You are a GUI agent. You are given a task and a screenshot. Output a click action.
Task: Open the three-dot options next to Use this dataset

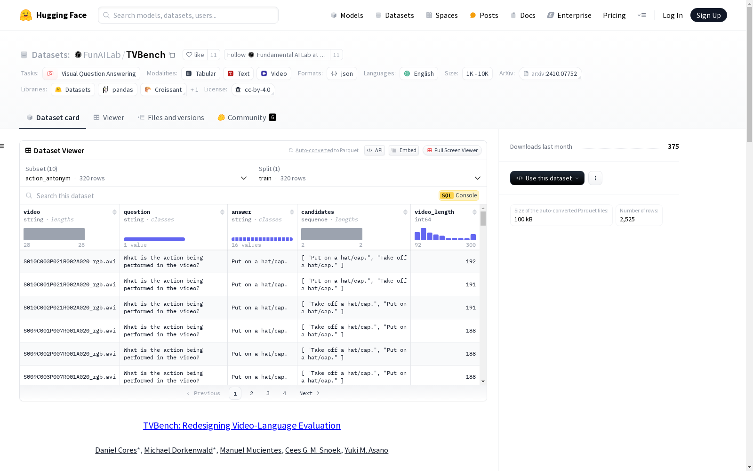(x=595, y=178)
